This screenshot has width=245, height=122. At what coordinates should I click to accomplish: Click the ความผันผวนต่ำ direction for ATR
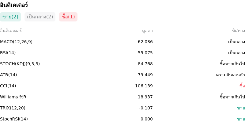coord(231,75)
